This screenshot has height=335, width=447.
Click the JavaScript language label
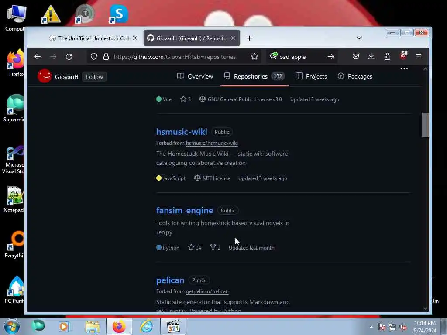[171, 178]
